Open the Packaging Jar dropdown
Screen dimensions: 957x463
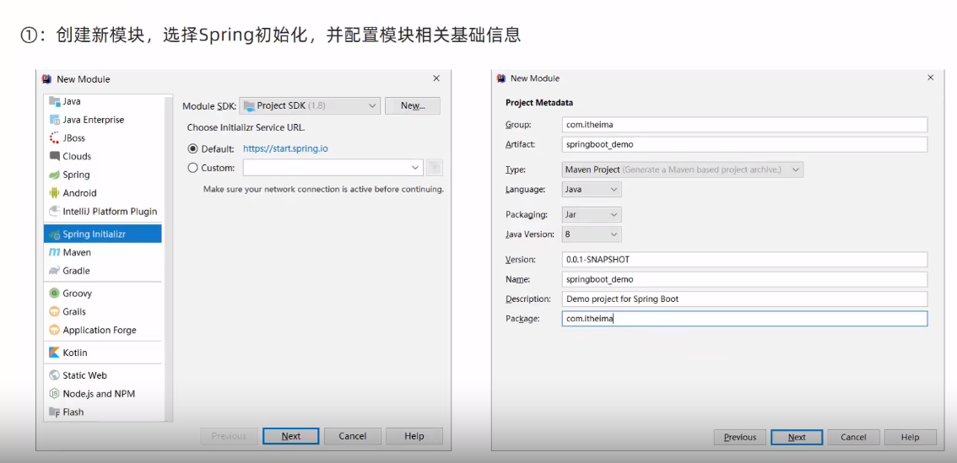pos(592,215)
